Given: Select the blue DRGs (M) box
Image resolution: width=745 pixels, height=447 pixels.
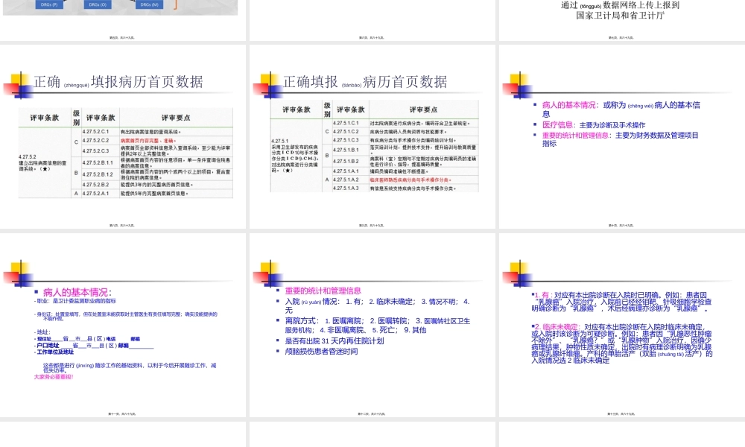Looking at the screenshot, I should [x=148, y=4].
